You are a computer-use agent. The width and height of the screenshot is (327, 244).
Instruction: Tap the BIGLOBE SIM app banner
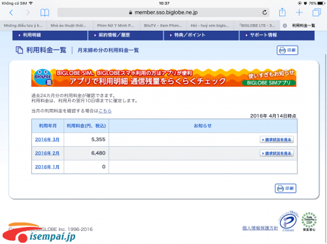(x=163, y=78)
